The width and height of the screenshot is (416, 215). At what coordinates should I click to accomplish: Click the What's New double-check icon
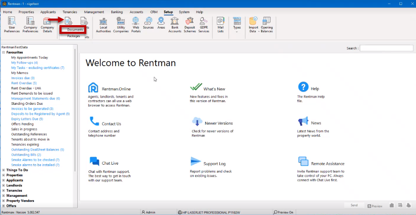196,87
